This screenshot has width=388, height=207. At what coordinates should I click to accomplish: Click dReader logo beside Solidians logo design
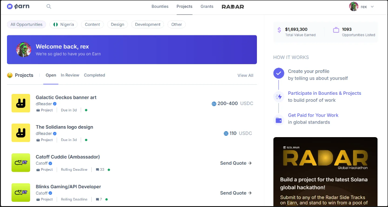click(21, 133)
